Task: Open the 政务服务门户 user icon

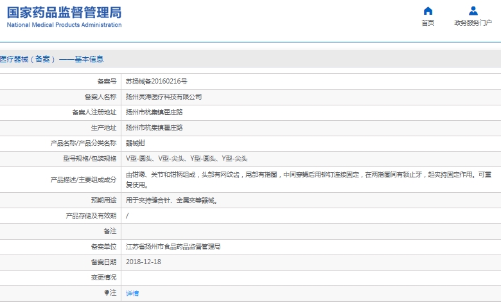Action: click(473, 11)
